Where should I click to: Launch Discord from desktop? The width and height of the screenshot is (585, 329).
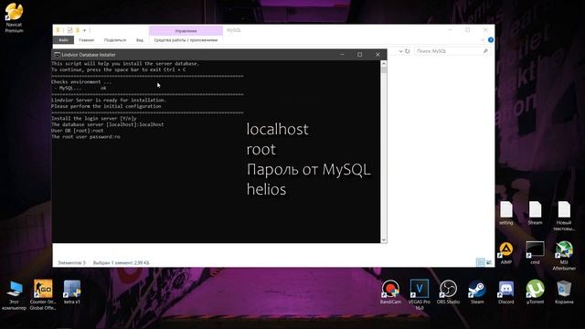(x=505, y=292)
